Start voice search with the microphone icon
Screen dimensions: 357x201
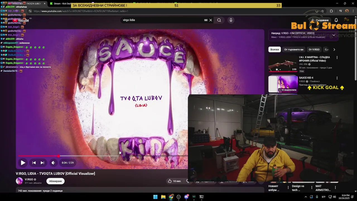231,20
